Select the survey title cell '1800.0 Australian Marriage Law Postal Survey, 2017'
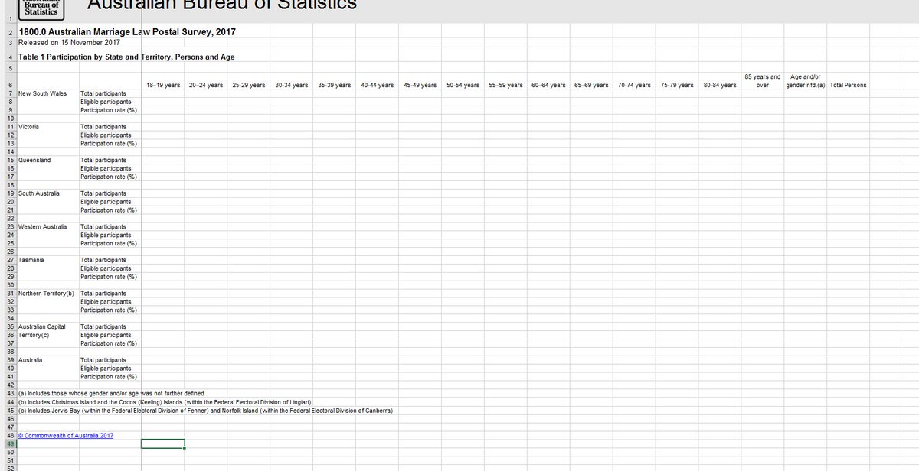The height and width of the screenshot is (471, 919). click(126, 32)
